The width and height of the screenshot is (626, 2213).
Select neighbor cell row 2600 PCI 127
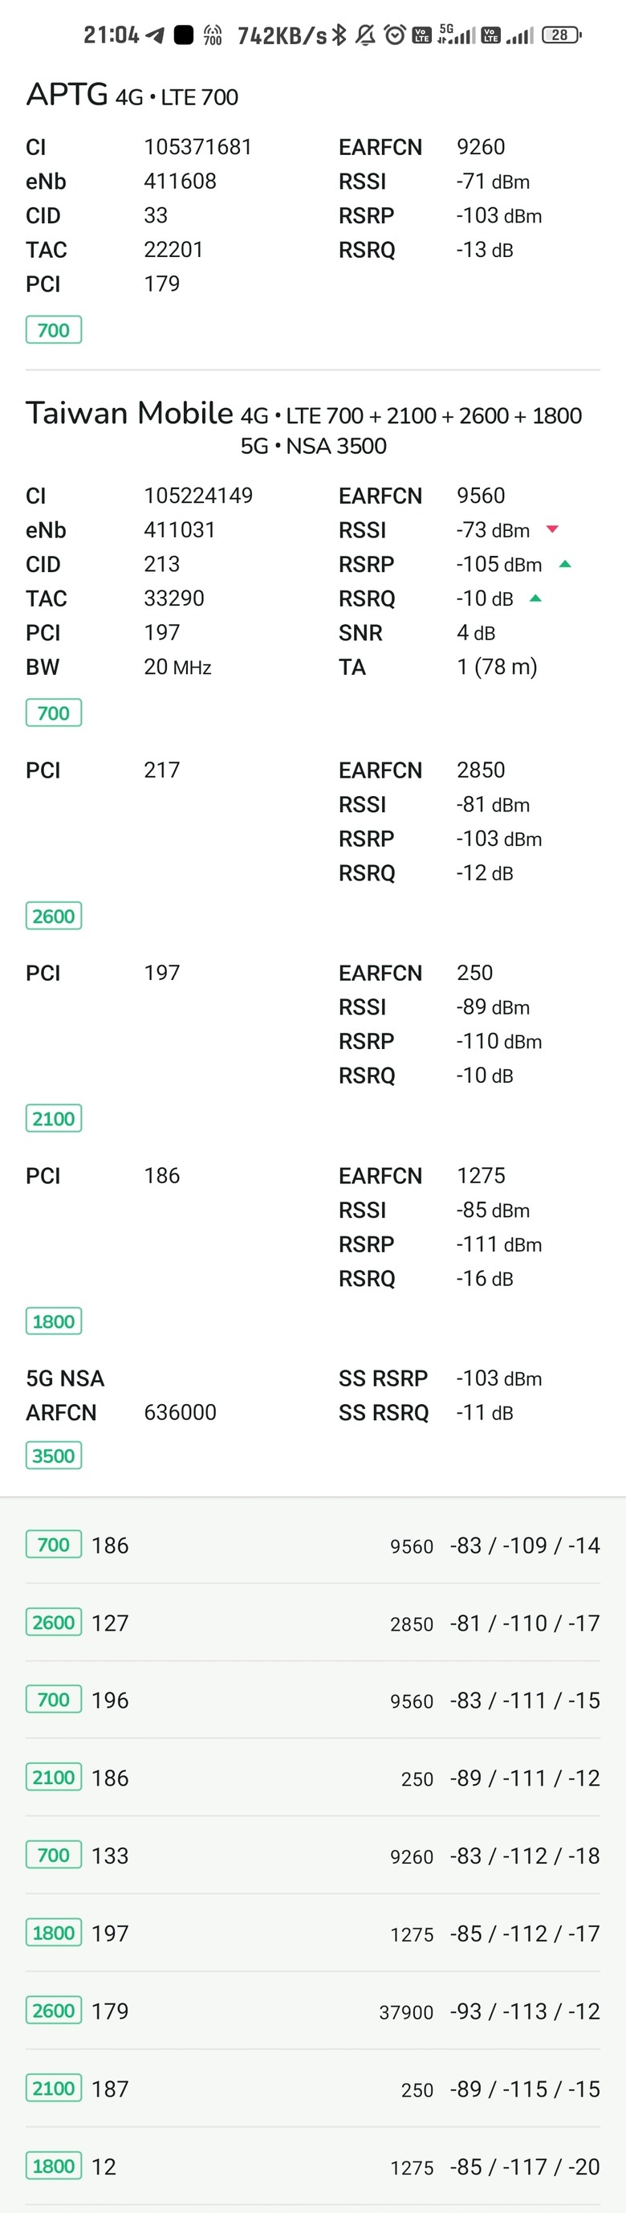(x=312, y=1622)
